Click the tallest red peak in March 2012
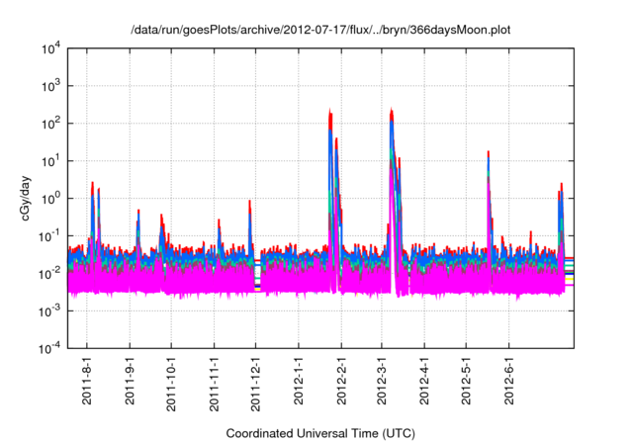The width and height of the screenshot is (633, 443). 393,112
